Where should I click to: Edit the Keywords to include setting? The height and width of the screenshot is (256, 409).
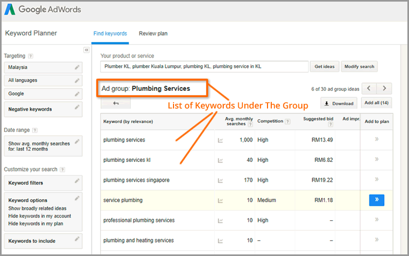77,238
